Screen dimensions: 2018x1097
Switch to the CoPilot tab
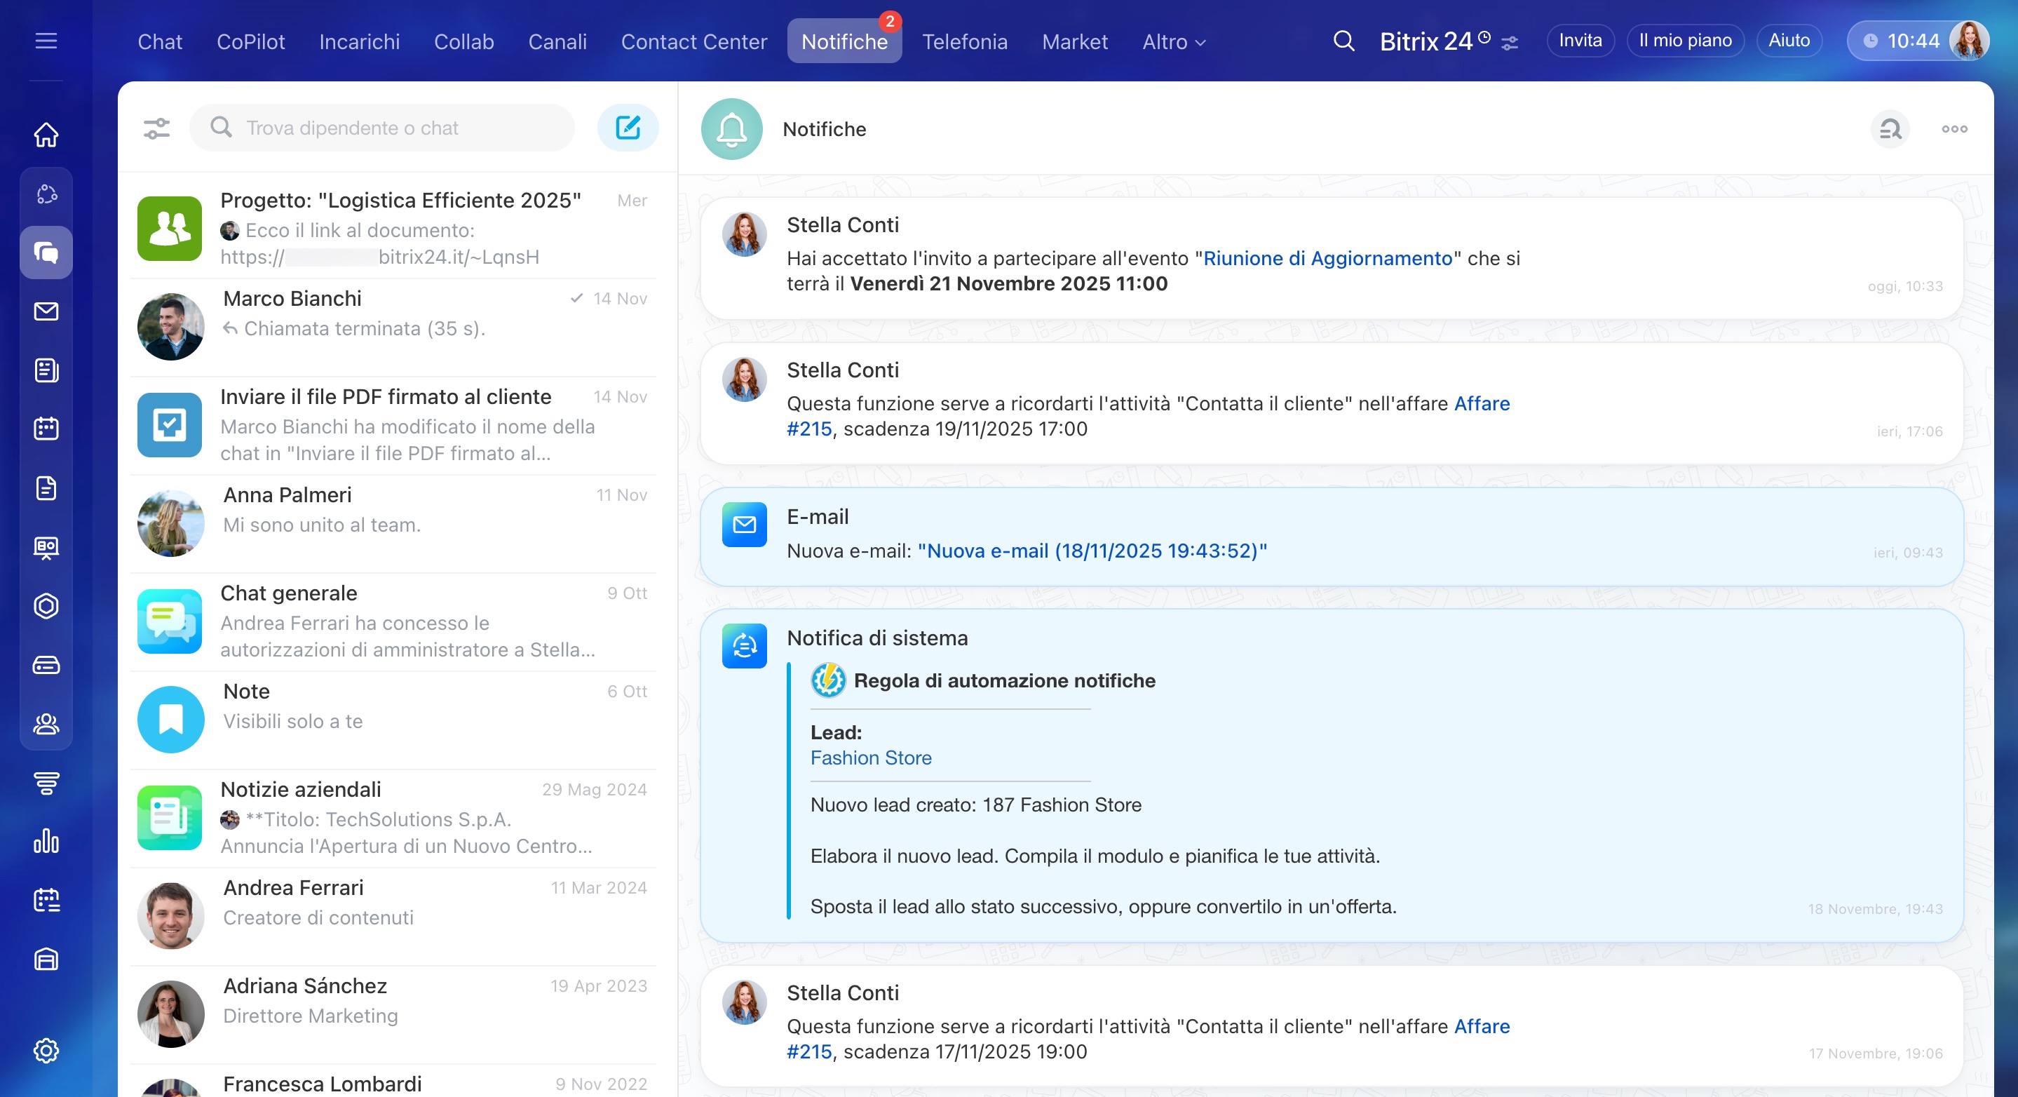(251, 41)
